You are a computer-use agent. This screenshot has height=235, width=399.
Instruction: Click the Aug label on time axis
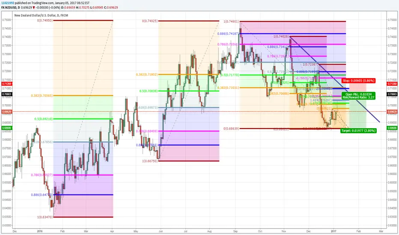click(209, 232)
